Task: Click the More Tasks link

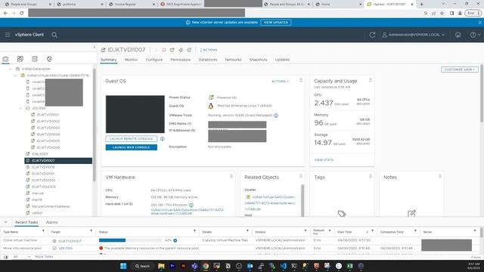Action: tap(44, 257)
